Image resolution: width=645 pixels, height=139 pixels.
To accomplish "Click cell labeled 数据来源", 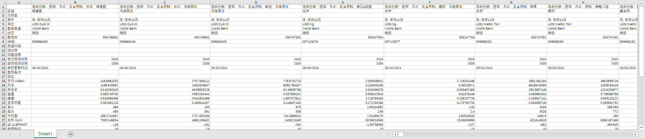I will (x=19, y=29).
